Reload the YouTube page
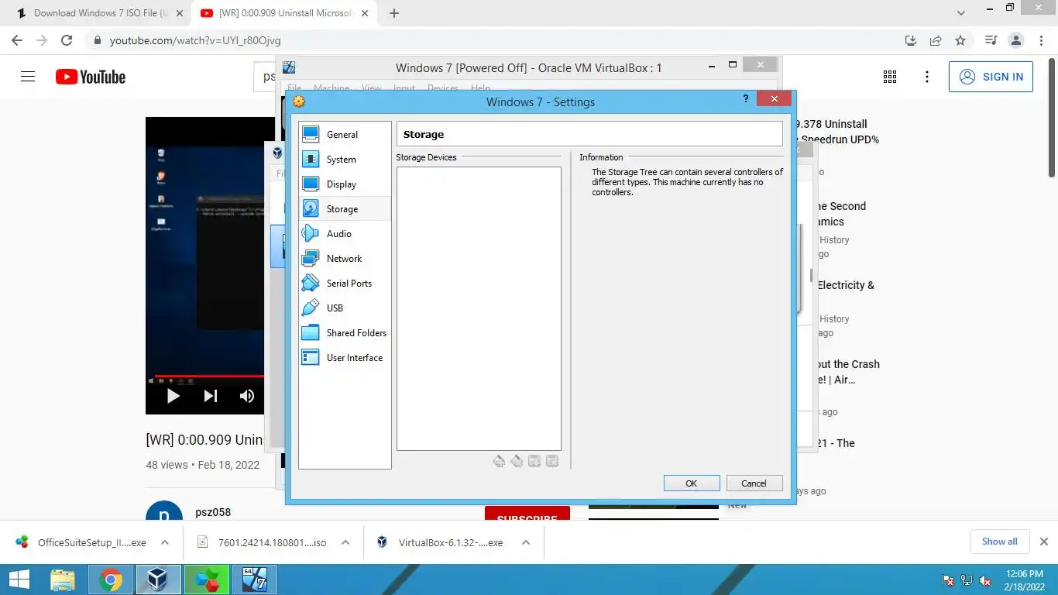The image size is (1058, 595). click(67, 40)
